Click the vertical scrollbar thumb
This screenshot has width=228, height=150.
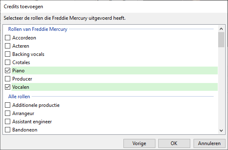pos(221,39)
